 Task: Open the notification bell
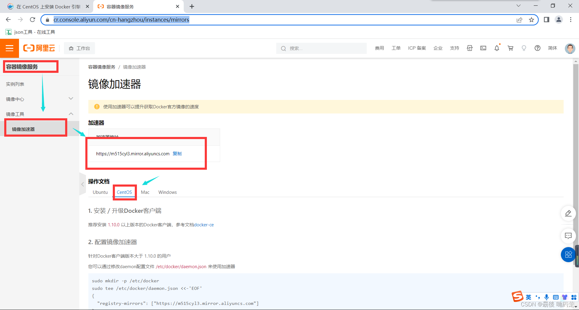pos(497,48)
